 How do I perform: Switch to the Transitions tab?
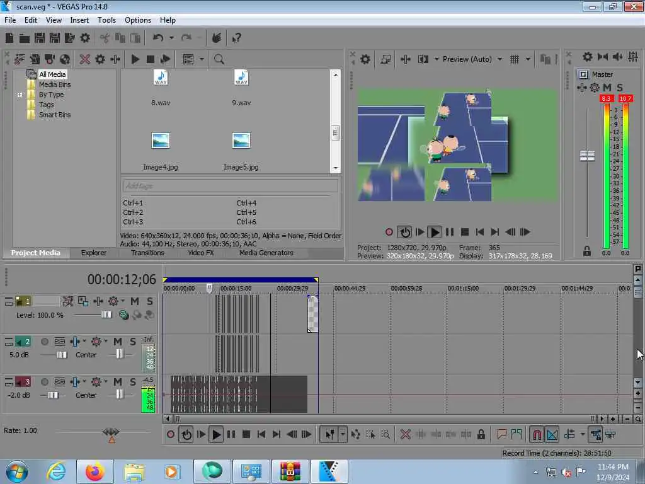[147, 253]
